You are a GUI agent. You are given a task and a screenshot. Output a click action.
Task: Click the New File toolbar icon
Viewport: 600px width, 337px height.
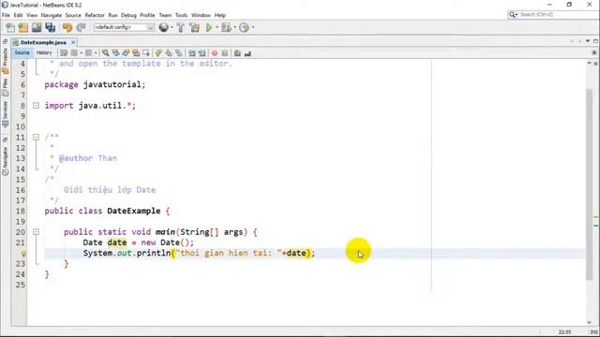click(x=10, y=27)
